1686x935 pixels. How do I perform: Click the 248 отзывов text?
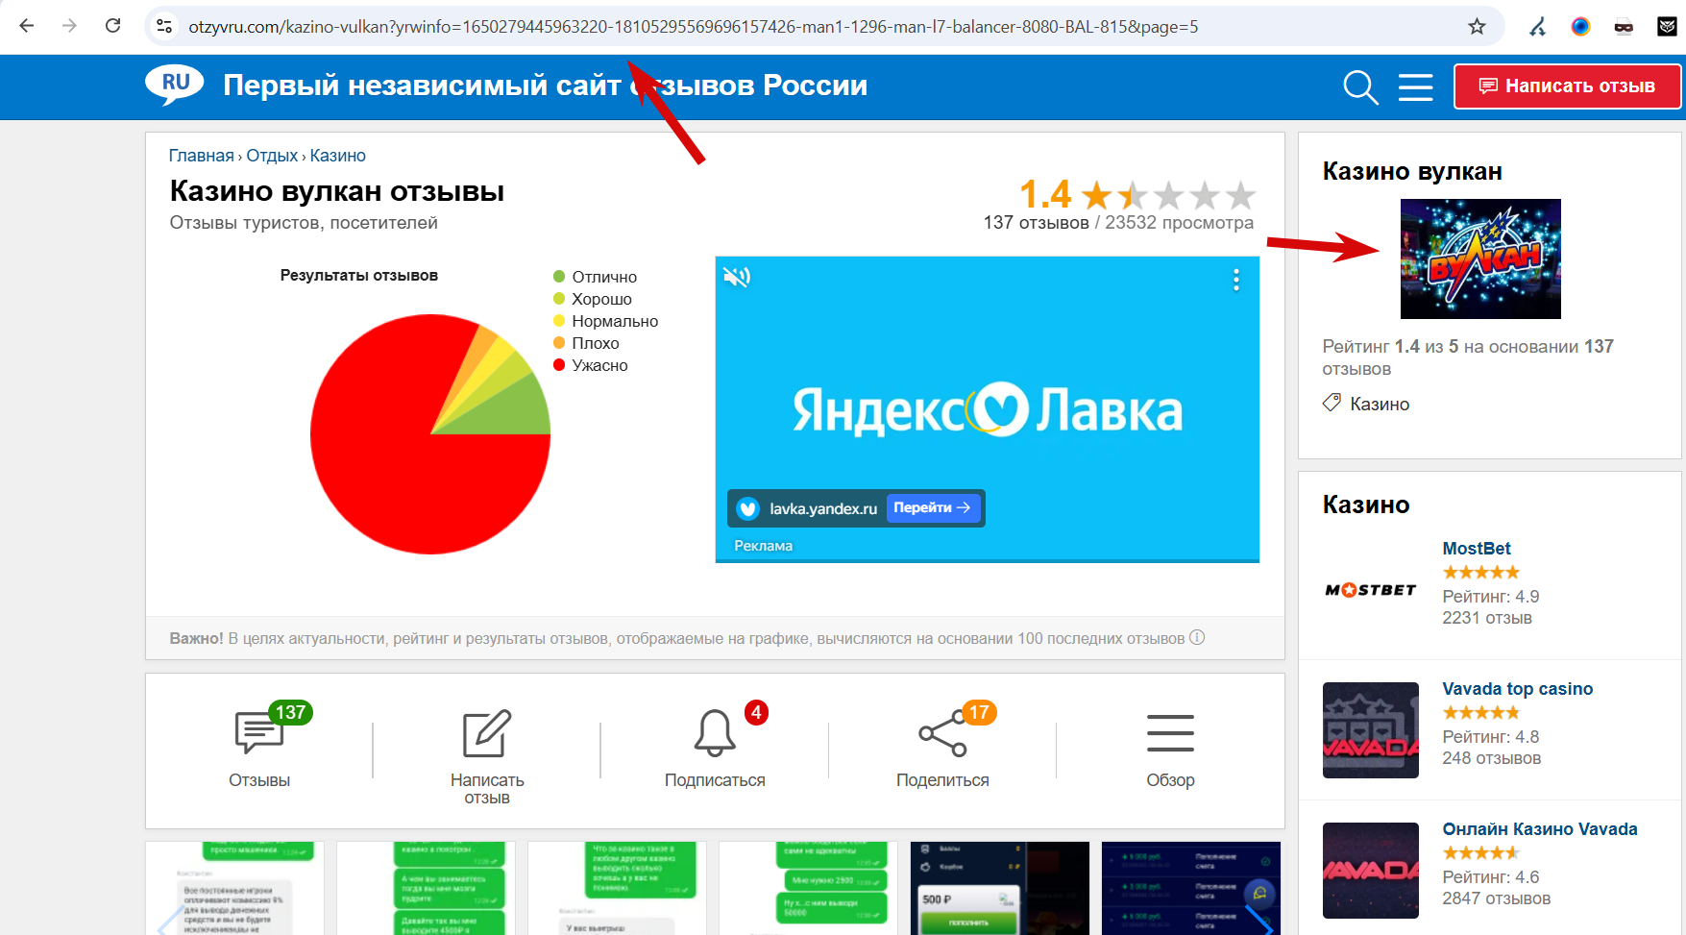click(x=1492, y=758)
